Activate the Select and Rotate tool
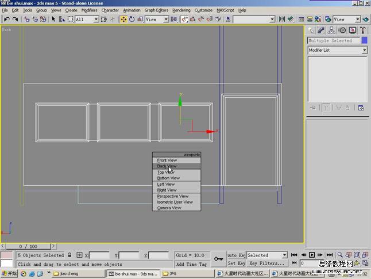This screenshot has width=371, height=279. 132,19
